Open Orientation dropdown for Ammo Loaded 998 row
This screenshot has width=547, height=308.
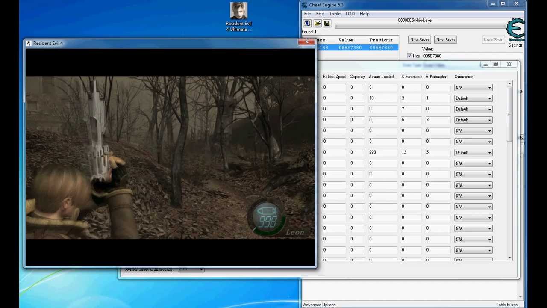(473, 153)
